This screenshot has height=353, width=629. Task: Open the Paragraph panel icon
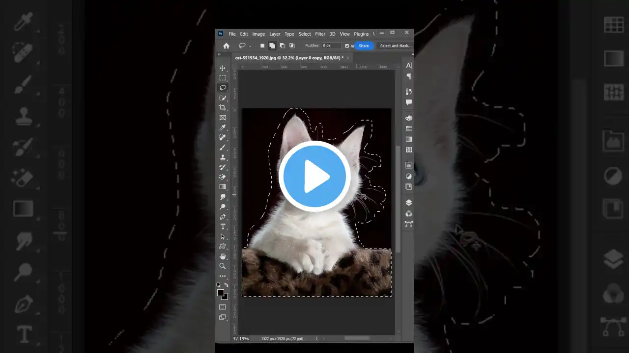pyautogui.click(x=408, y=76)
